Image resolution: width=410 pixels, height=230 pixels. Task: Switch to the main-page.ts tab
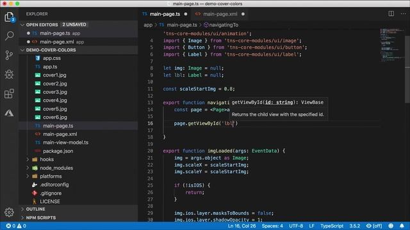pos(165,14)
